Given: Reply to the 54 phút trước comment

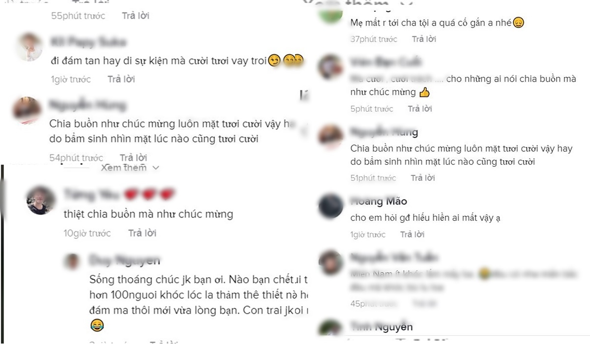Looking at the screenshot, I should point(134,158).
